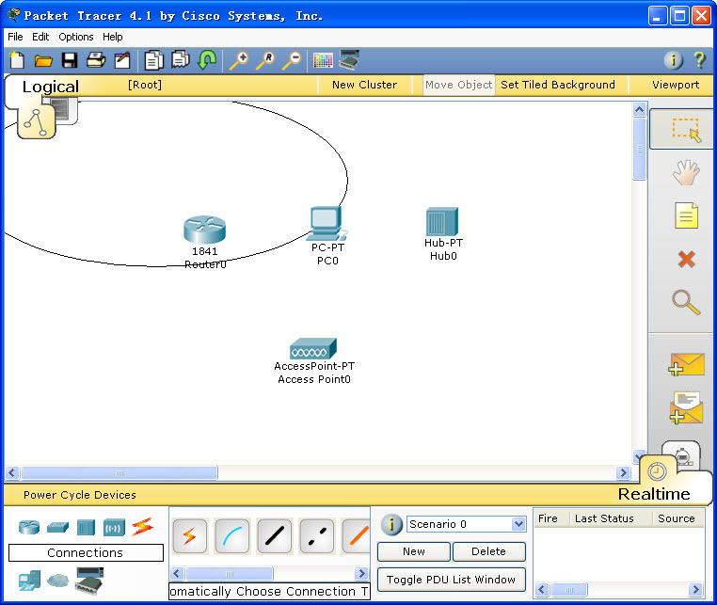Screen dimensions: 717x605
Task: Click the Drawing Palette icon in toolbar
Action: (x=323, y=61)
